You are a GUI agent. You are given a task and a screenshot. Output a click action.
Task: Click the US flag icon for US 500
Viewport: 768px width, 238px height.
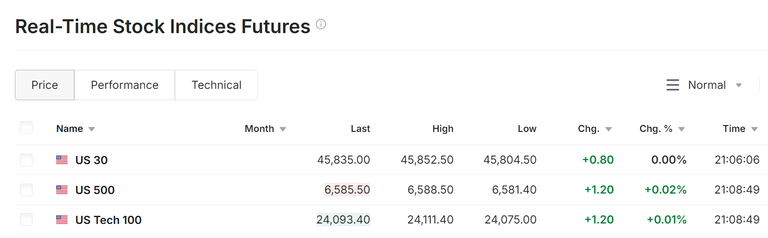(62, 190)
